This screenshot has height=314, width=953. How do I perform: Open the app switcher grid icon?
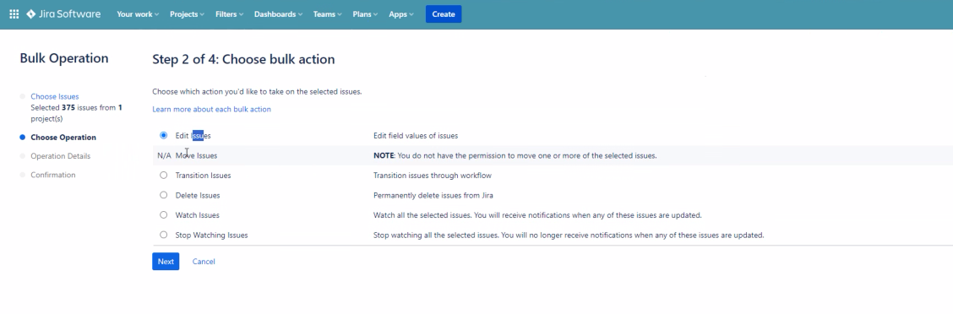coord(14,14)
